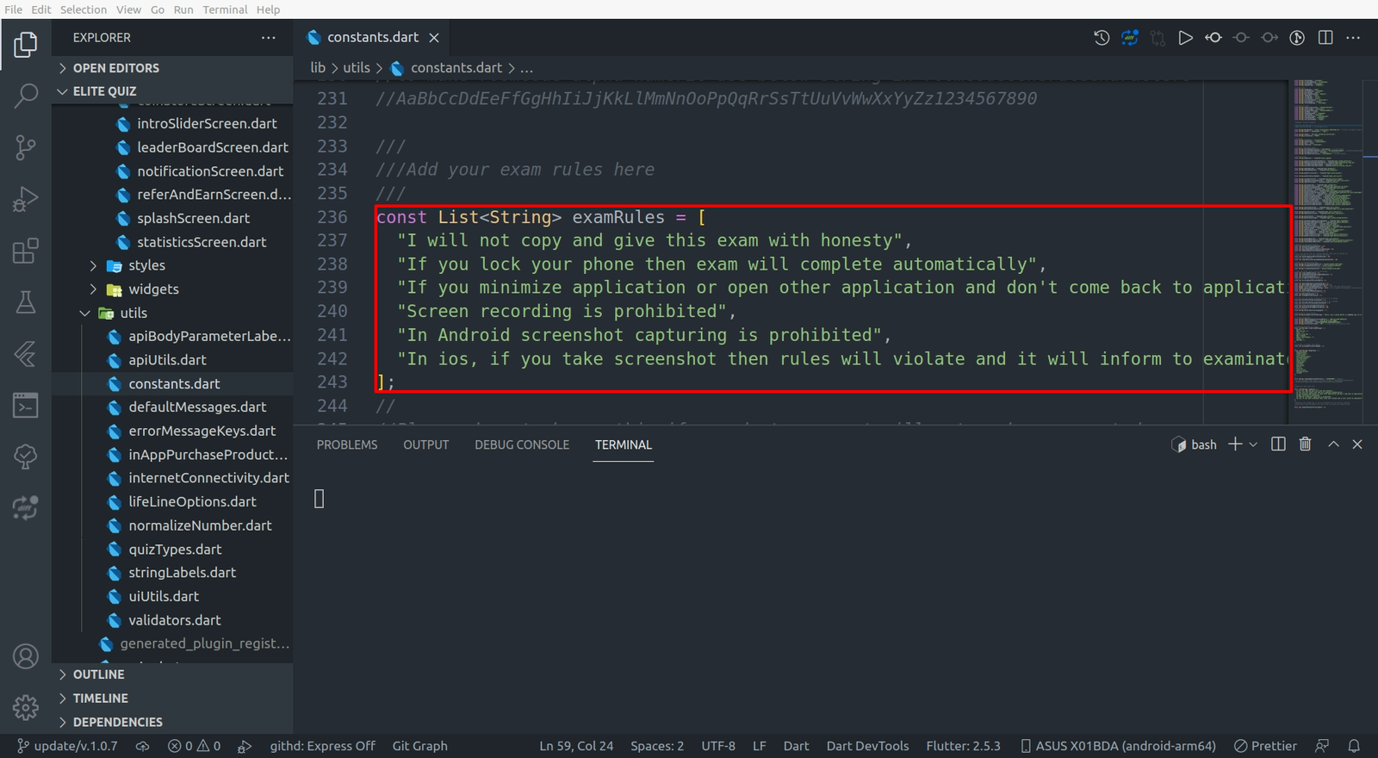This screenshot has height=758, width=1378.
Task: Open the Extensions view
Action: pyautogui.click(x=26, y=252)
